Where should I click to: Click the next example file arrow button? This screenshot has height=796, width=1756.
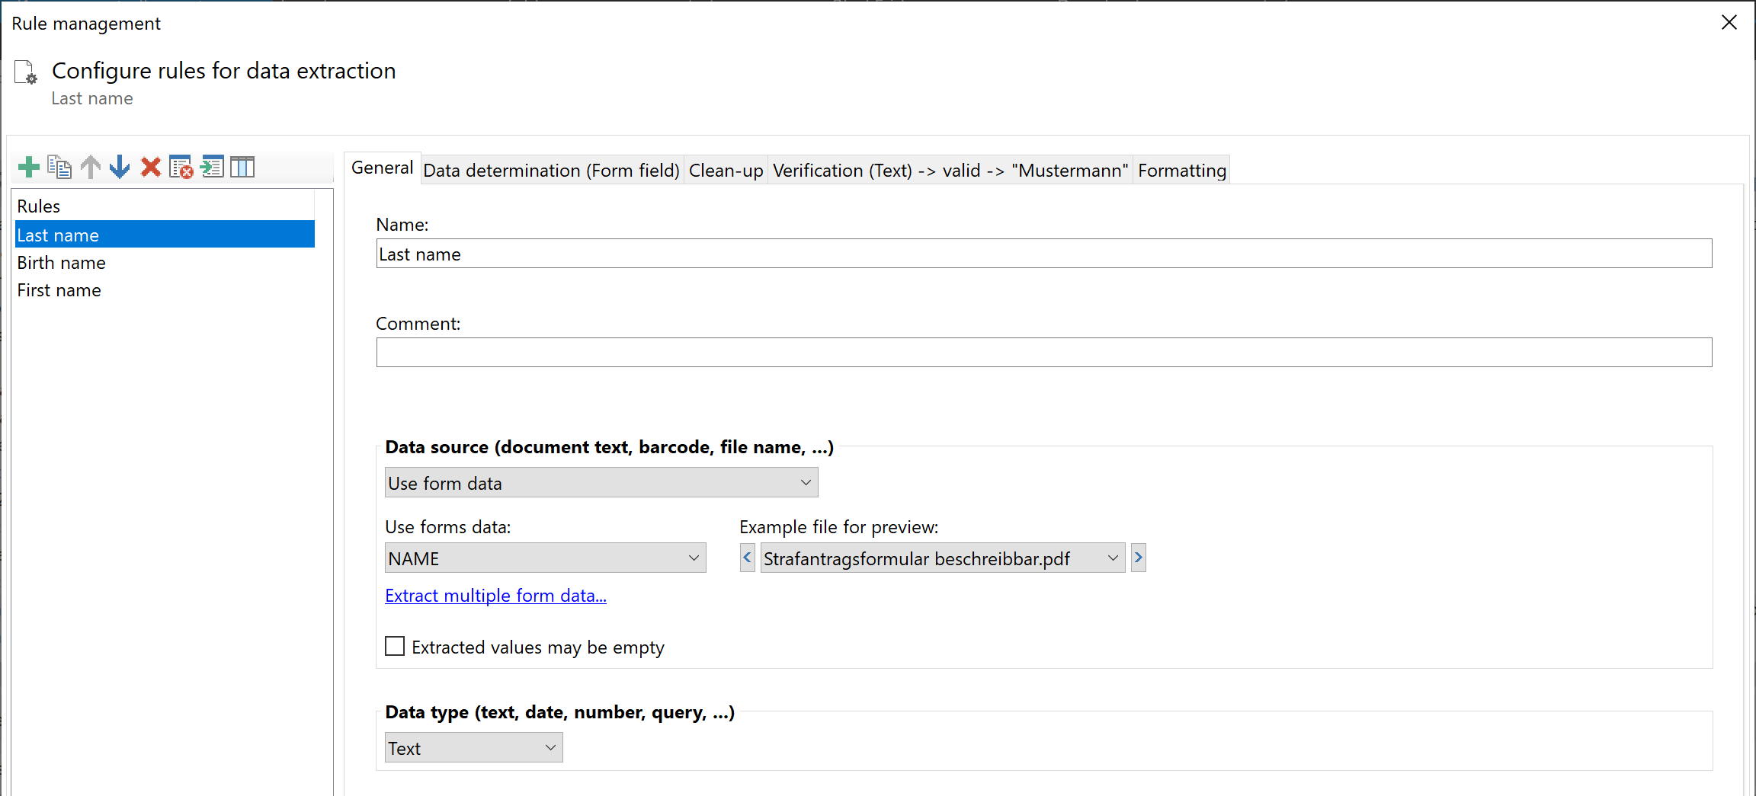(1137, 558)
